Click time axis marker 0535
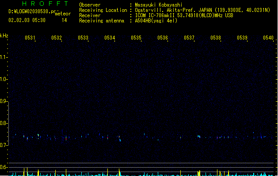 136,38
